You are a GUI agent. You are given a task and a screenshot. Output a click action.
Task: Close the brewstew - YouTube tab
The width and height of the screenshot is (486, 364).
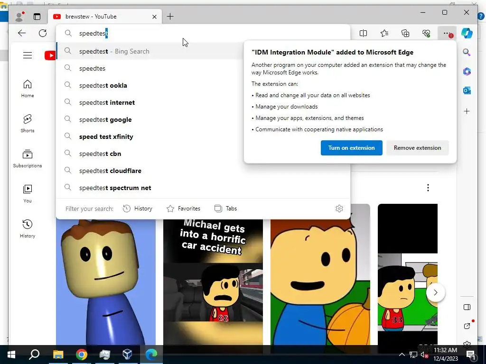click(154, 17)
